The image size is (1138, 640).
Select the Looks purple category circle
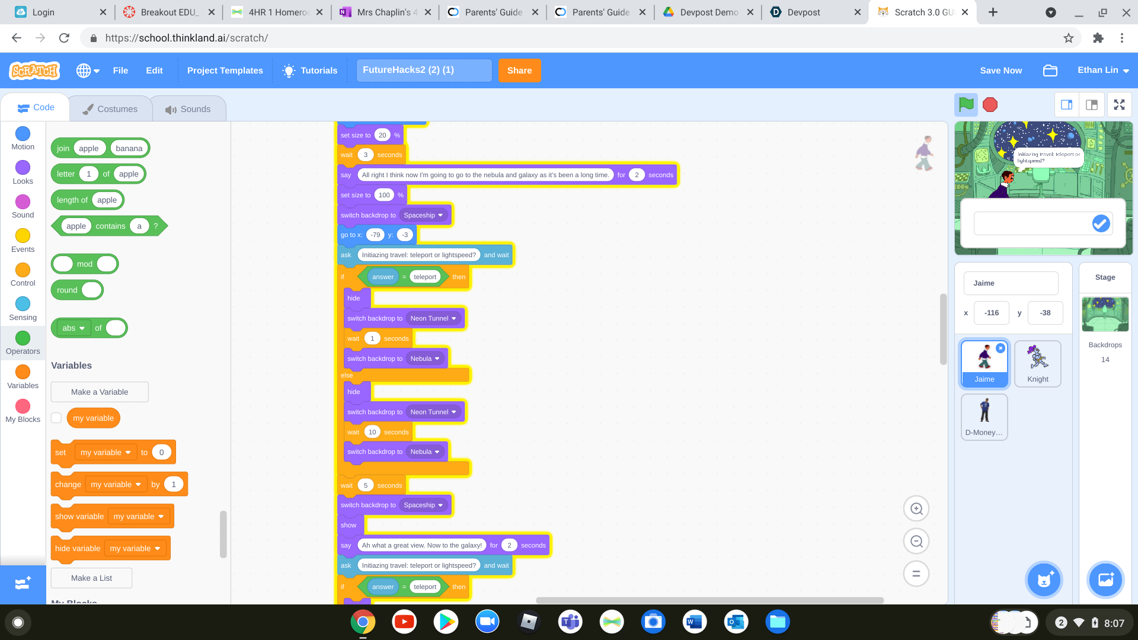(x=23, y=168)
